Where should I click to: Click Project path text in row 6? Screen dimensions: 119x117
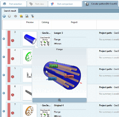109,87
